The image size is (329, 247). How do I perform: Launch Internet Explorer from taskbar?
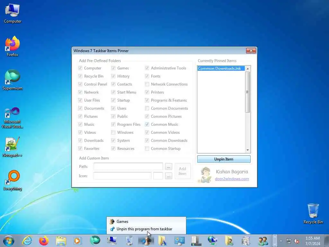click(27, 241)
